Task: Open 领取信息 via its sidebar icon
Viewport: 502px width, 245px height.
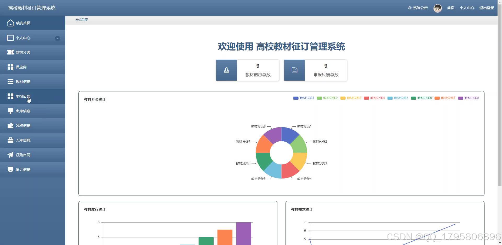Action: pos(10,125)
